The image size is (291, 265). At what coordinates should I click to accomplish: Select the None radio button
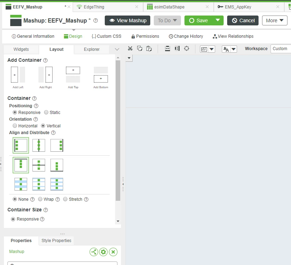(15, 199)
